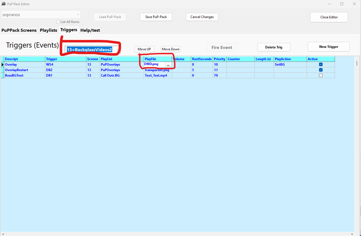The width and height of the screenshot is (361, 236).
Task: Click the RestSeconds column header
Action: click(x=202, y=59)
